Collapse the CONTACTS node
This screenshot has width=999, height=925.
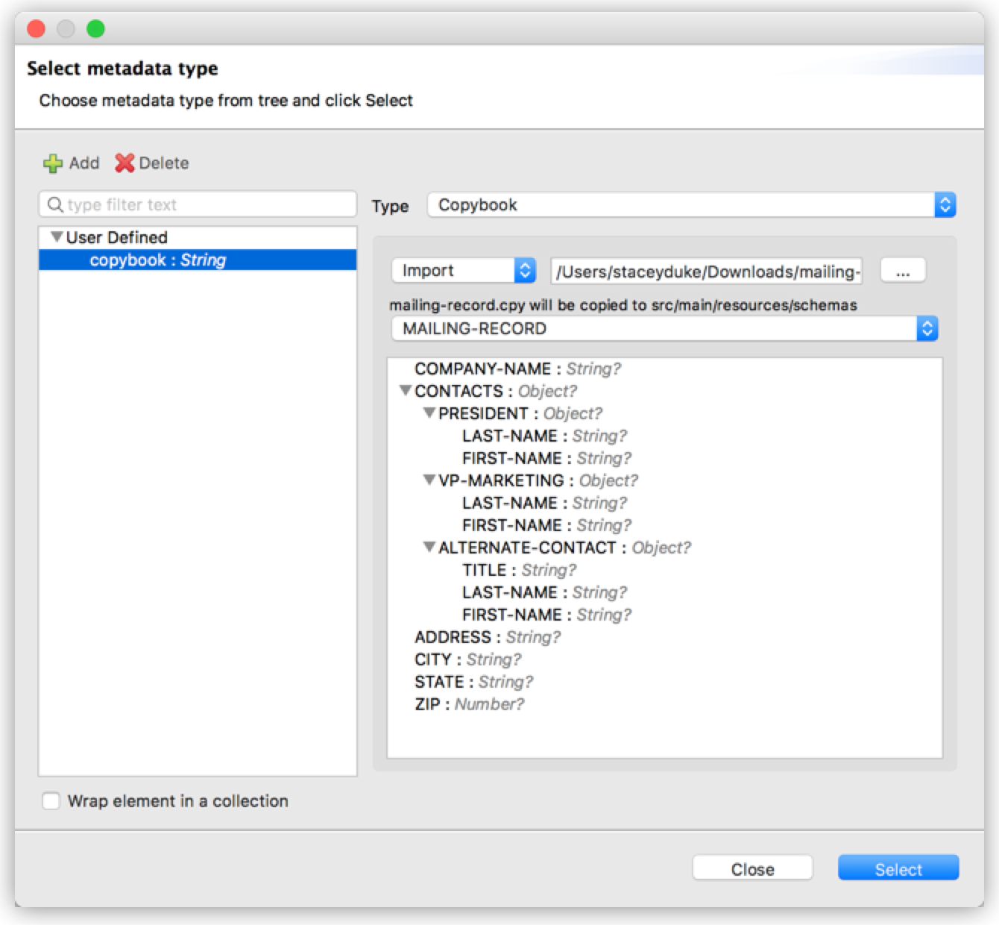406,390
